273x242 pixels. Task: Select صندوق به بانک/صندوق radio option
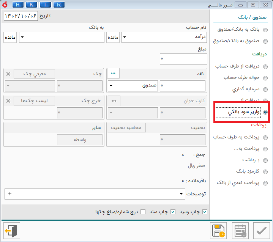tap(265, 41)
